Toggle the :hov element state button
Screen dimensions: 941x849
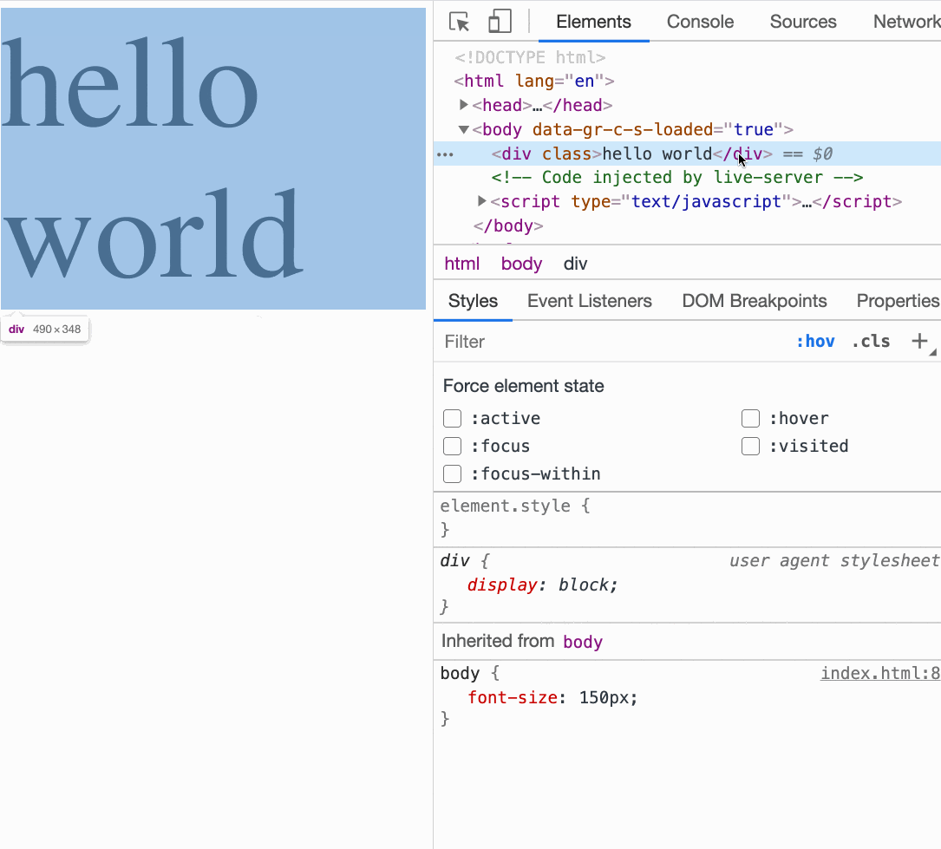(x=815, y=342)
